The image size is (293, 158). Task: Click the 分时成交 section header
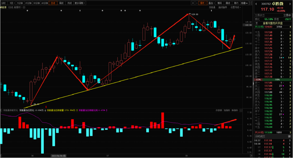click(260, 136)
